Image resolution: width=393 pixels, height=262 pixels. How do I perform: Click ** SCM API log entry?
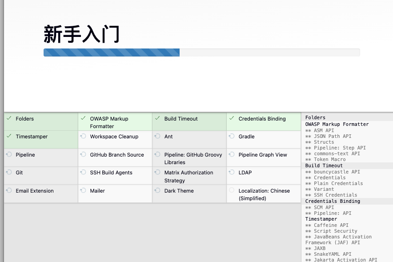320,207
